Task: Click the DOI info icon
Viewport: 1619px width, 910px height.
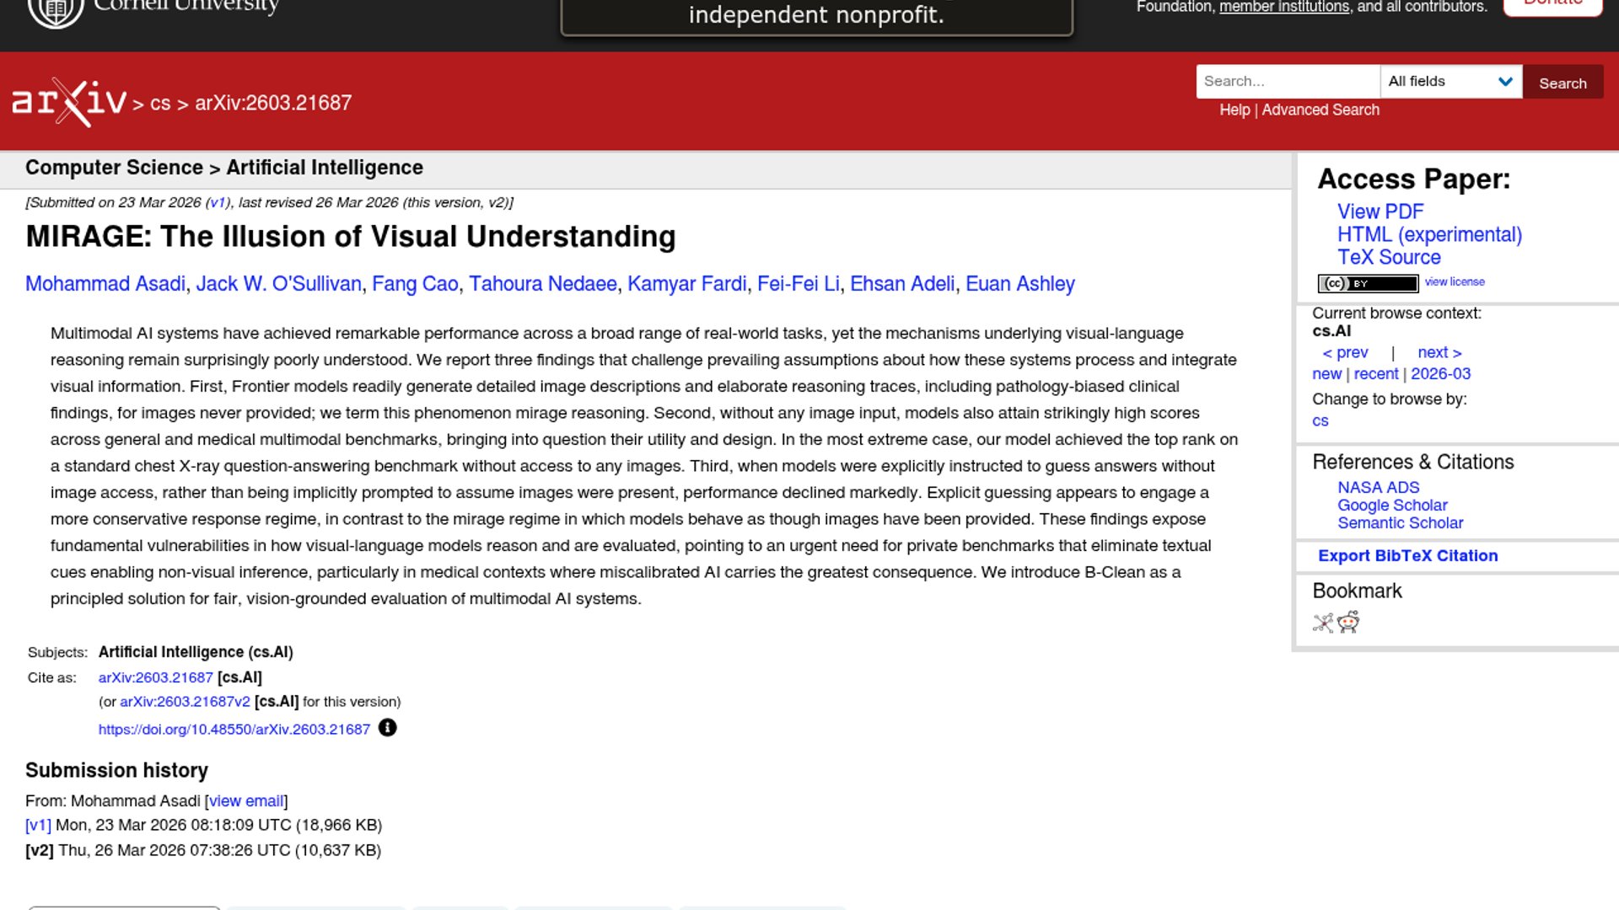Action: click(387, 728)
